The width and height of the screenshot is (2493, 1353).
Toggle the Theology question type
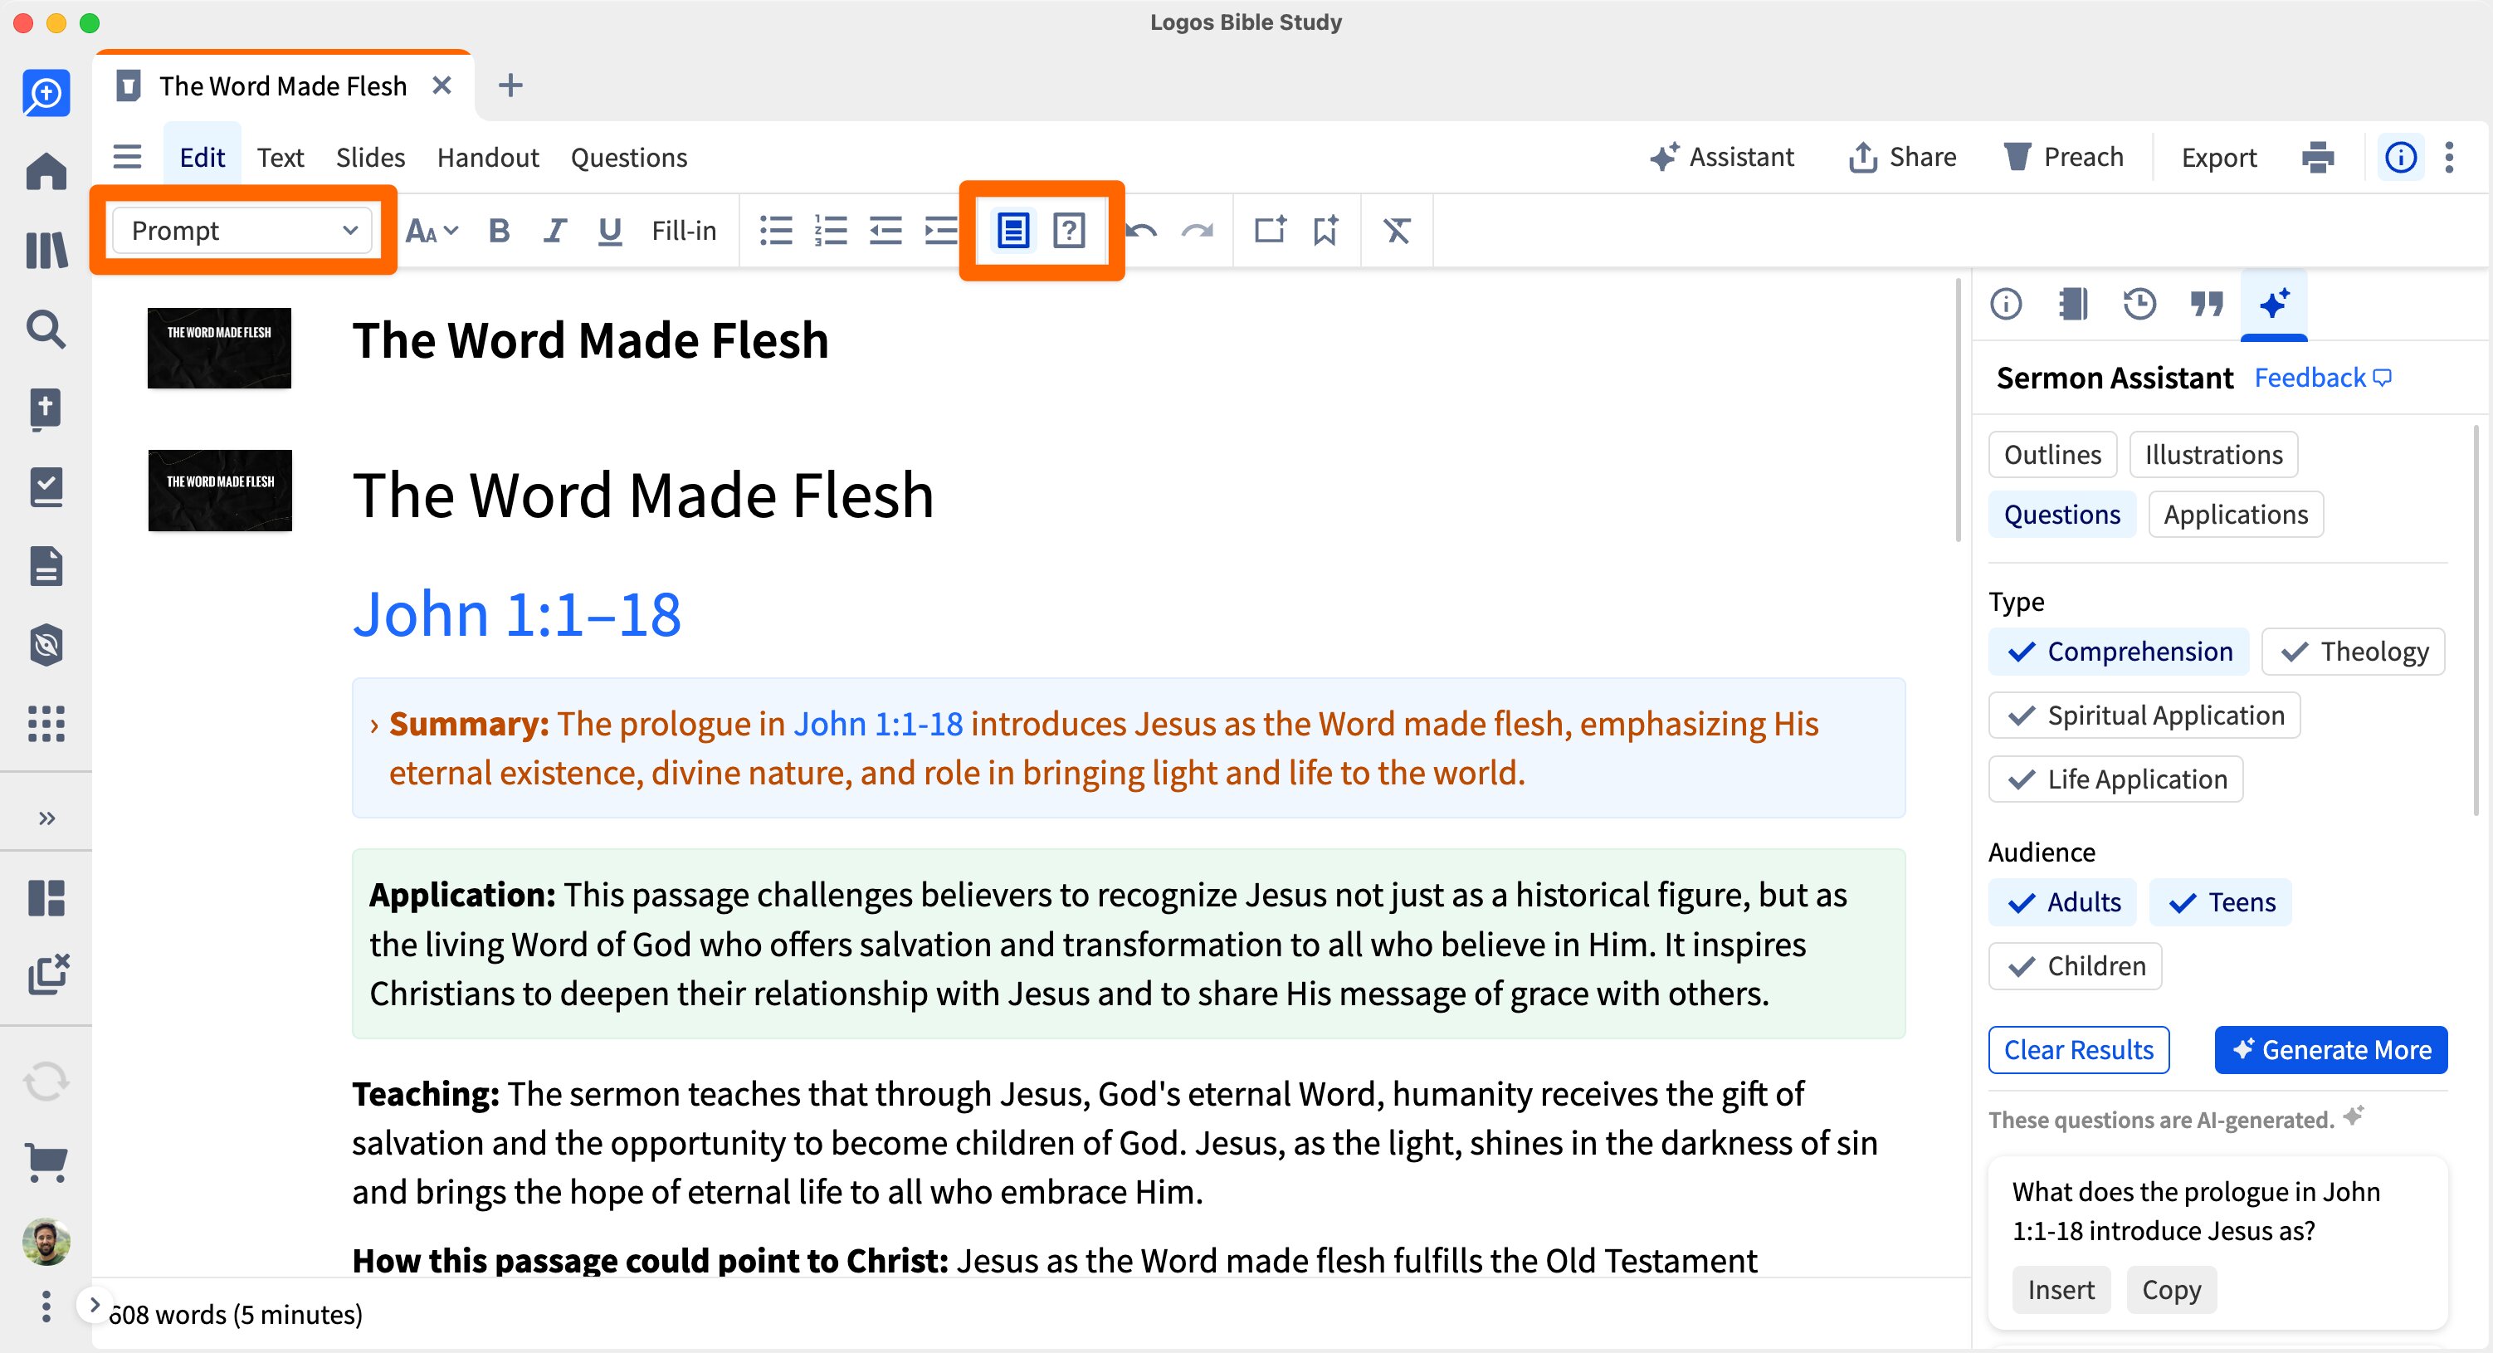coord(2353,652)
